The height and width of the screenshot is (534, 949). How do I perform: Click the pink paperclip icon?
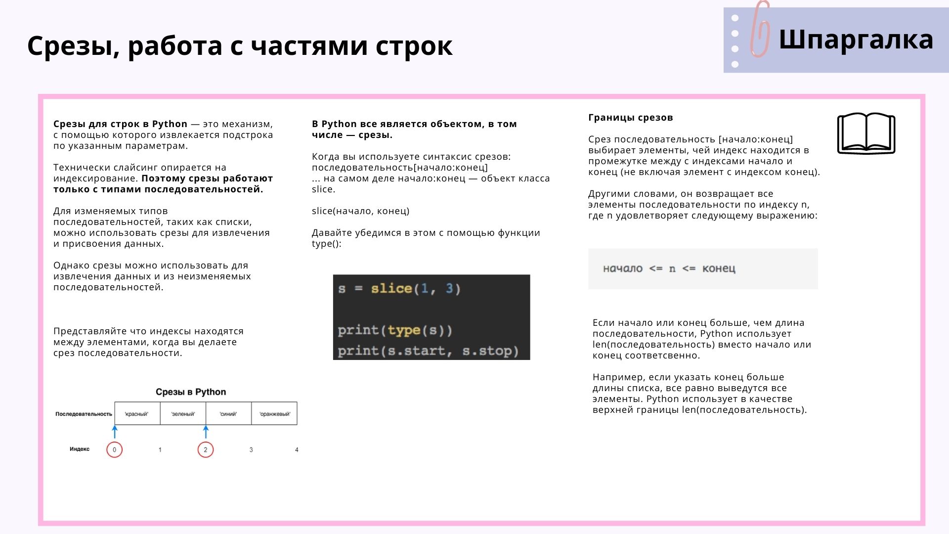(760, 30)
